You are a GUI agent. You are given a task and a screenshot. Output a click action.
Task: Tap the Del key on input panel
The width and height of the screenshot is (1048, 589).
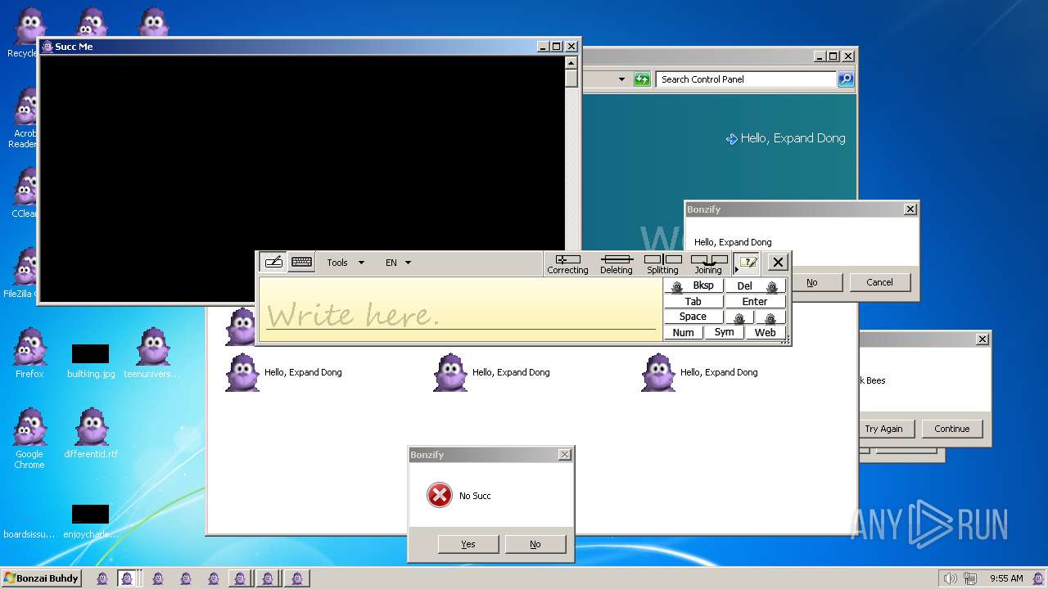point(755,286)
